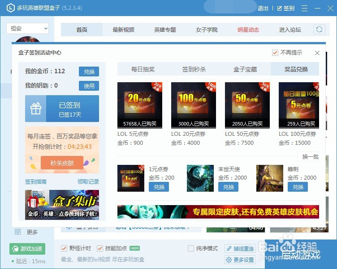Click the 末世天使 skin thumbnail

pos(200,178)
